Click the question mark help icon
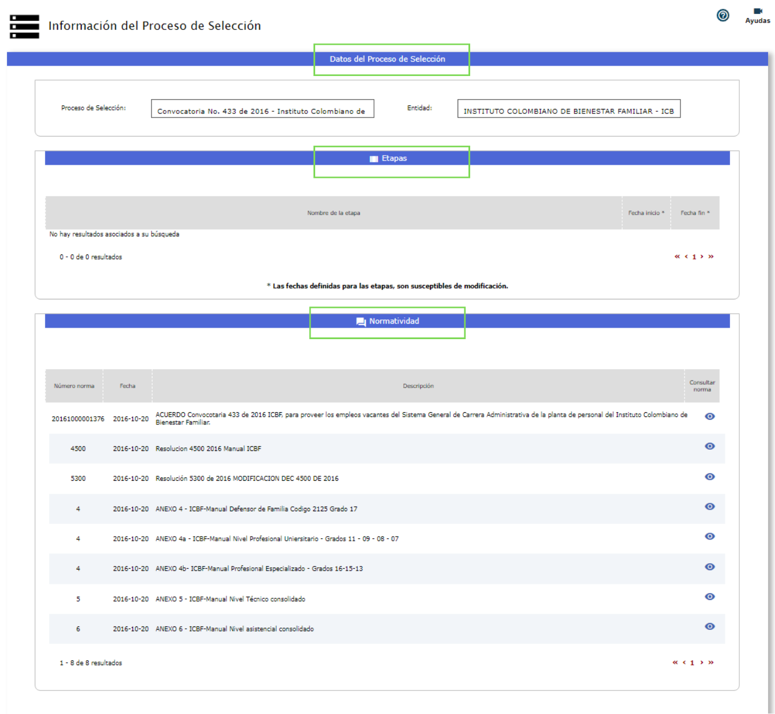 723,16
